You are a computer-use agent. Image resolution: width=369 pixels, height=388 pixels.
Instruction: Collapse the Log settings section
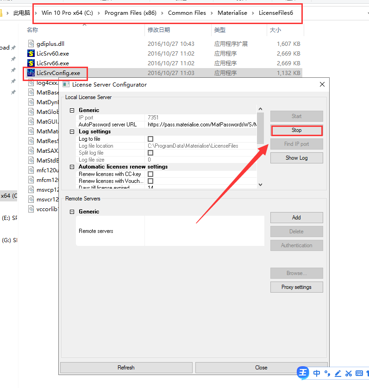pos(72,131)
